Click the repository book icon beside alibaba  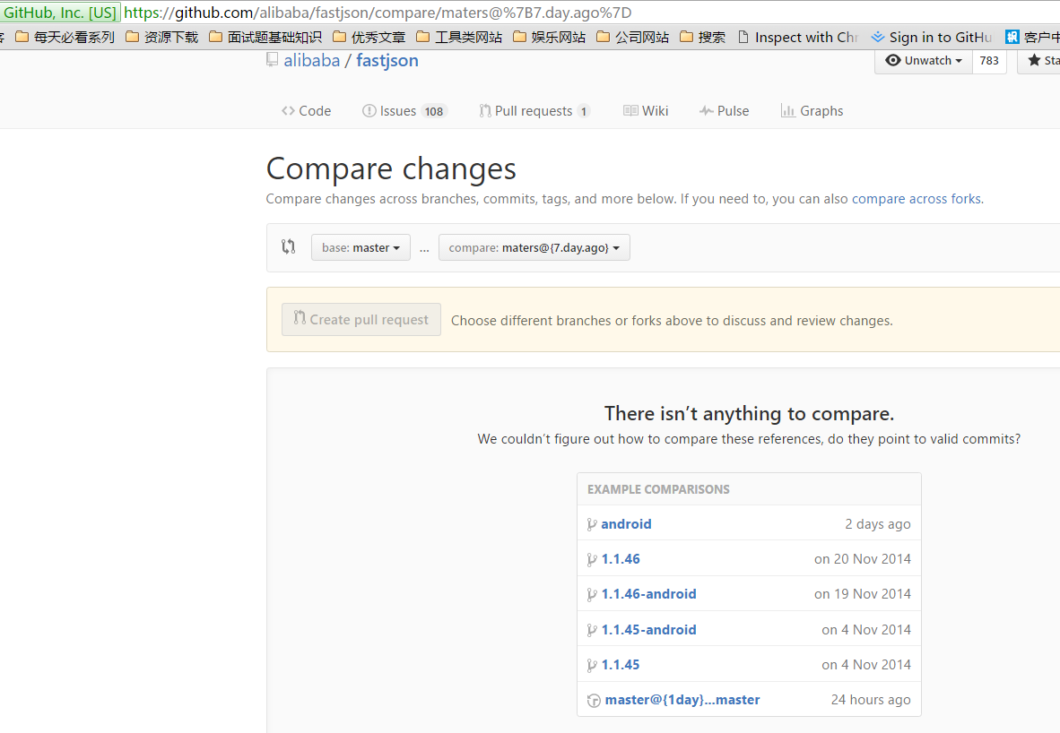[272, 60]
